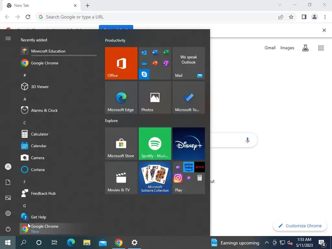The height and width of the screenshot is (249, 332).
Task: Launch Edge from the taskbar
Action: click(71, 243)
